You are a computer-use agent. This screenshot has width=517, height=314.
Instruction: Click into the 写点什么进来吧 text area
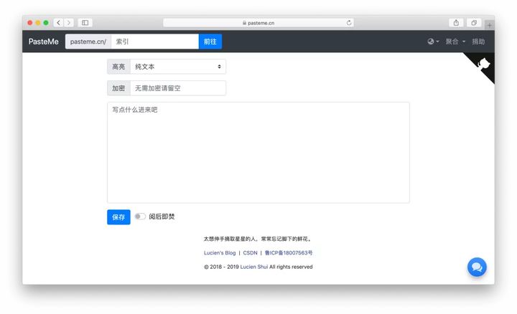point(258,153)
